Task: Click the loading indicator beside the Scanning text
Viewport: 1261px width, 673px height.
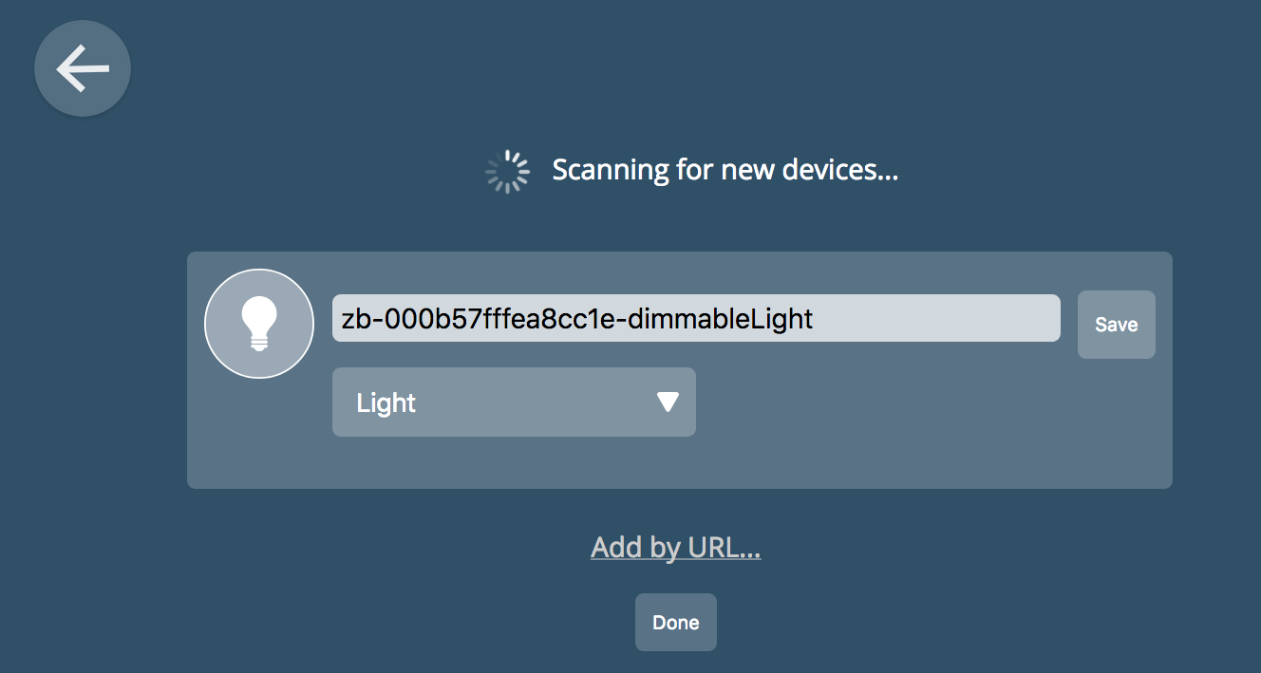Action: (x=507, y=171)
